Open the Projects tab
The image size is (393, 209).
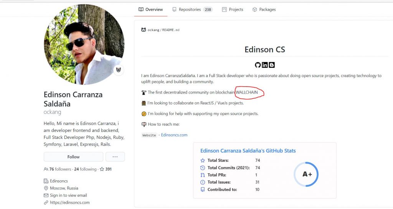[x=233, y=10]
